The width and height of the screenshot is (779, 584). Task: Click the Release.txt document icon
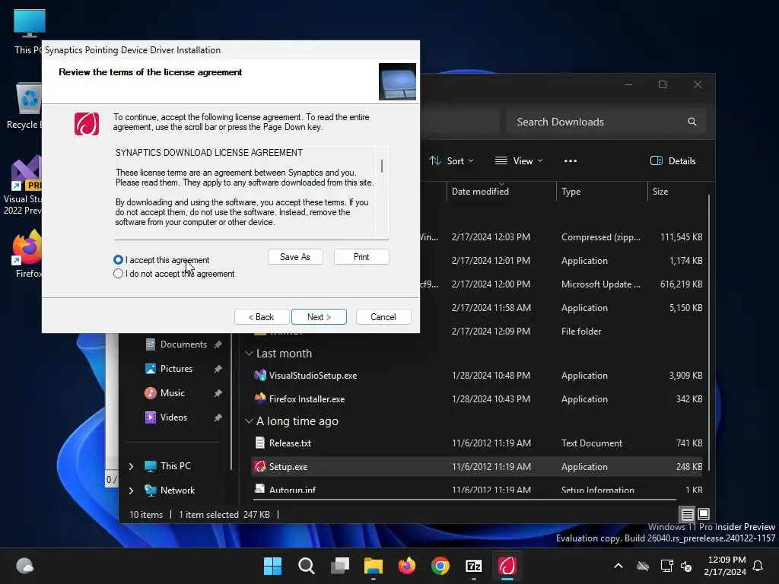tap(260, 443)
